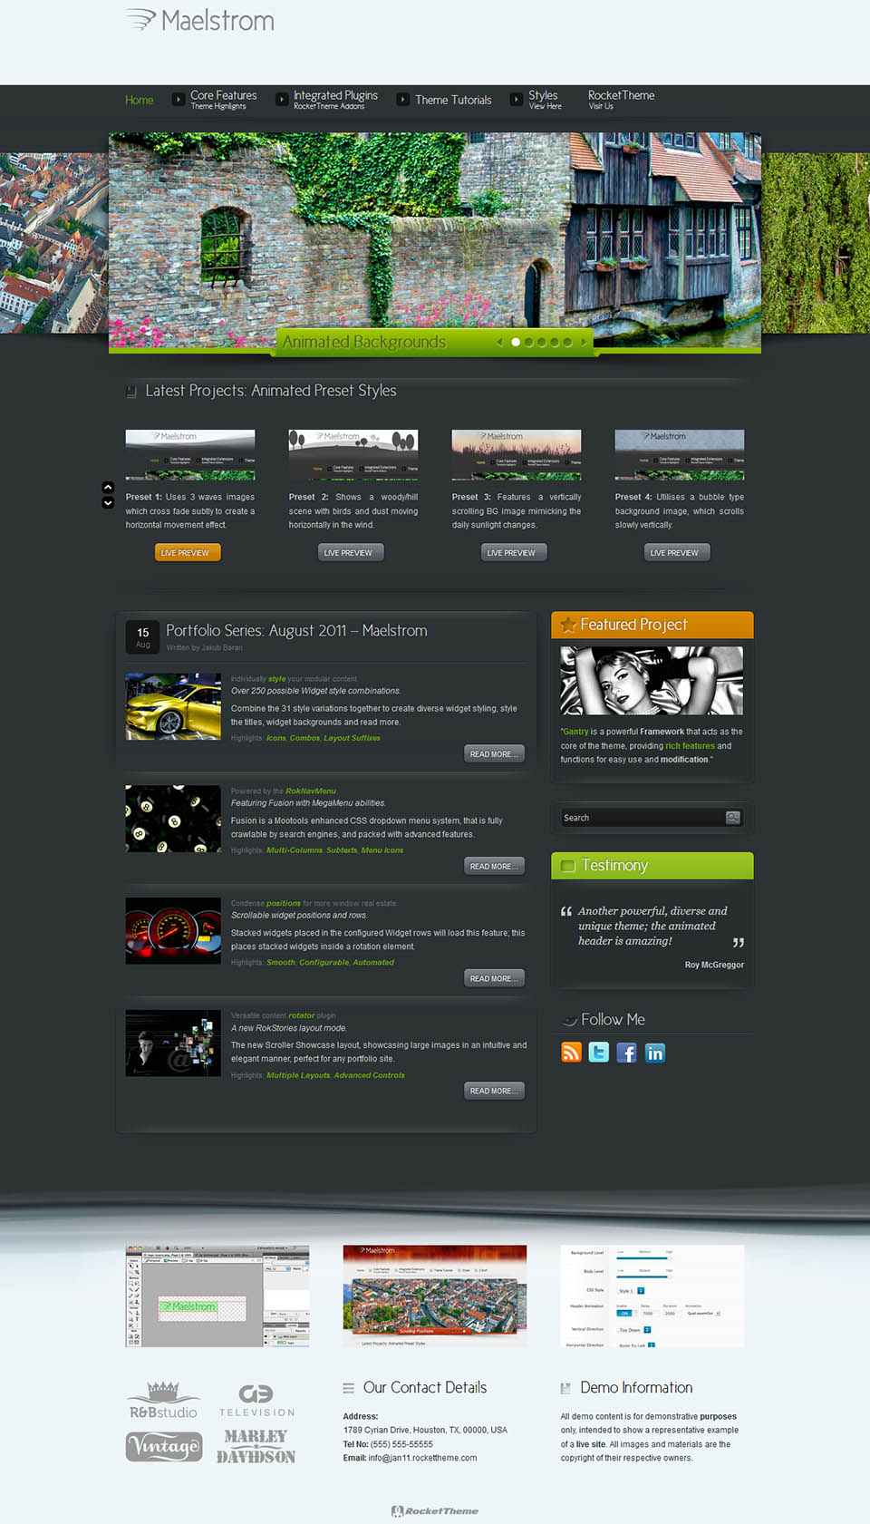Select the first slideshow pagination dot
This screenshot has width=870, height=1524.
pos(516,342)
